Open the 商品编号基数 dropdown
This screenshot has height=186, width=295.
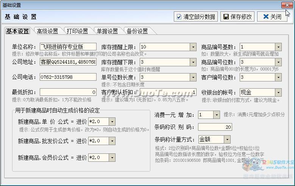[x=278, y=47]
